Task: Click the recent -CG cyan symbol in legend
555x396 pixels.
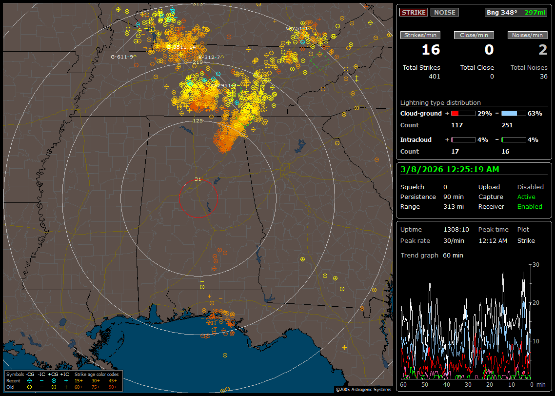Action: tap(30, 380)
